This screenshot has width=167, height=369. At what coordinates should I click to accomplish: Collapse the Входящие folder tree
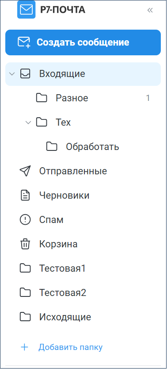pyautogui.click(x=12, y=74)
